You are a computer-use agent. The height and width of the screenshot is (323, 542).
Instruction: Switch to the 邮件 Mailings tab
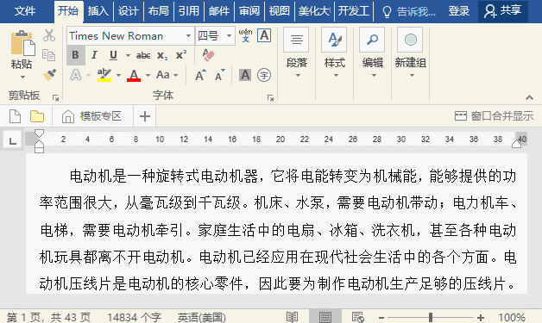tap(219, 11)
